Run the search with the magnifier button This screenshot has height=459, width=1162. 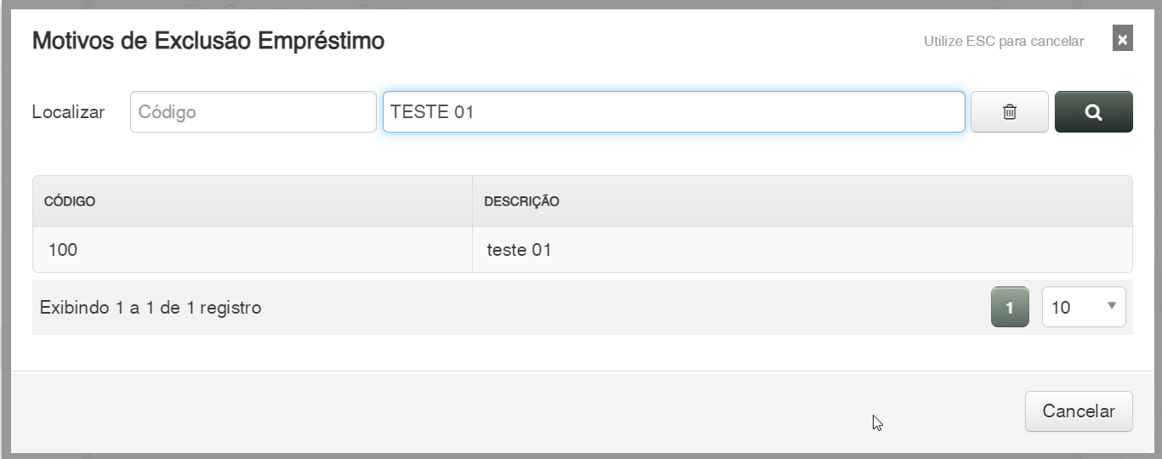click(1093, 112)
